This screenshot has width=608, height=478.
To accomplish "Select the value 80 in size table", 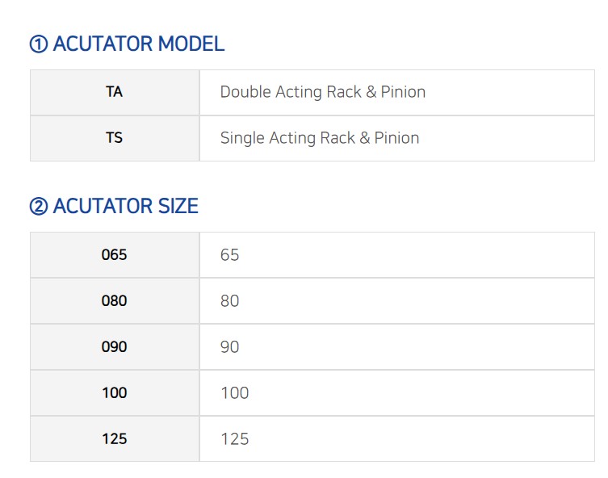I will pos(229,301).
